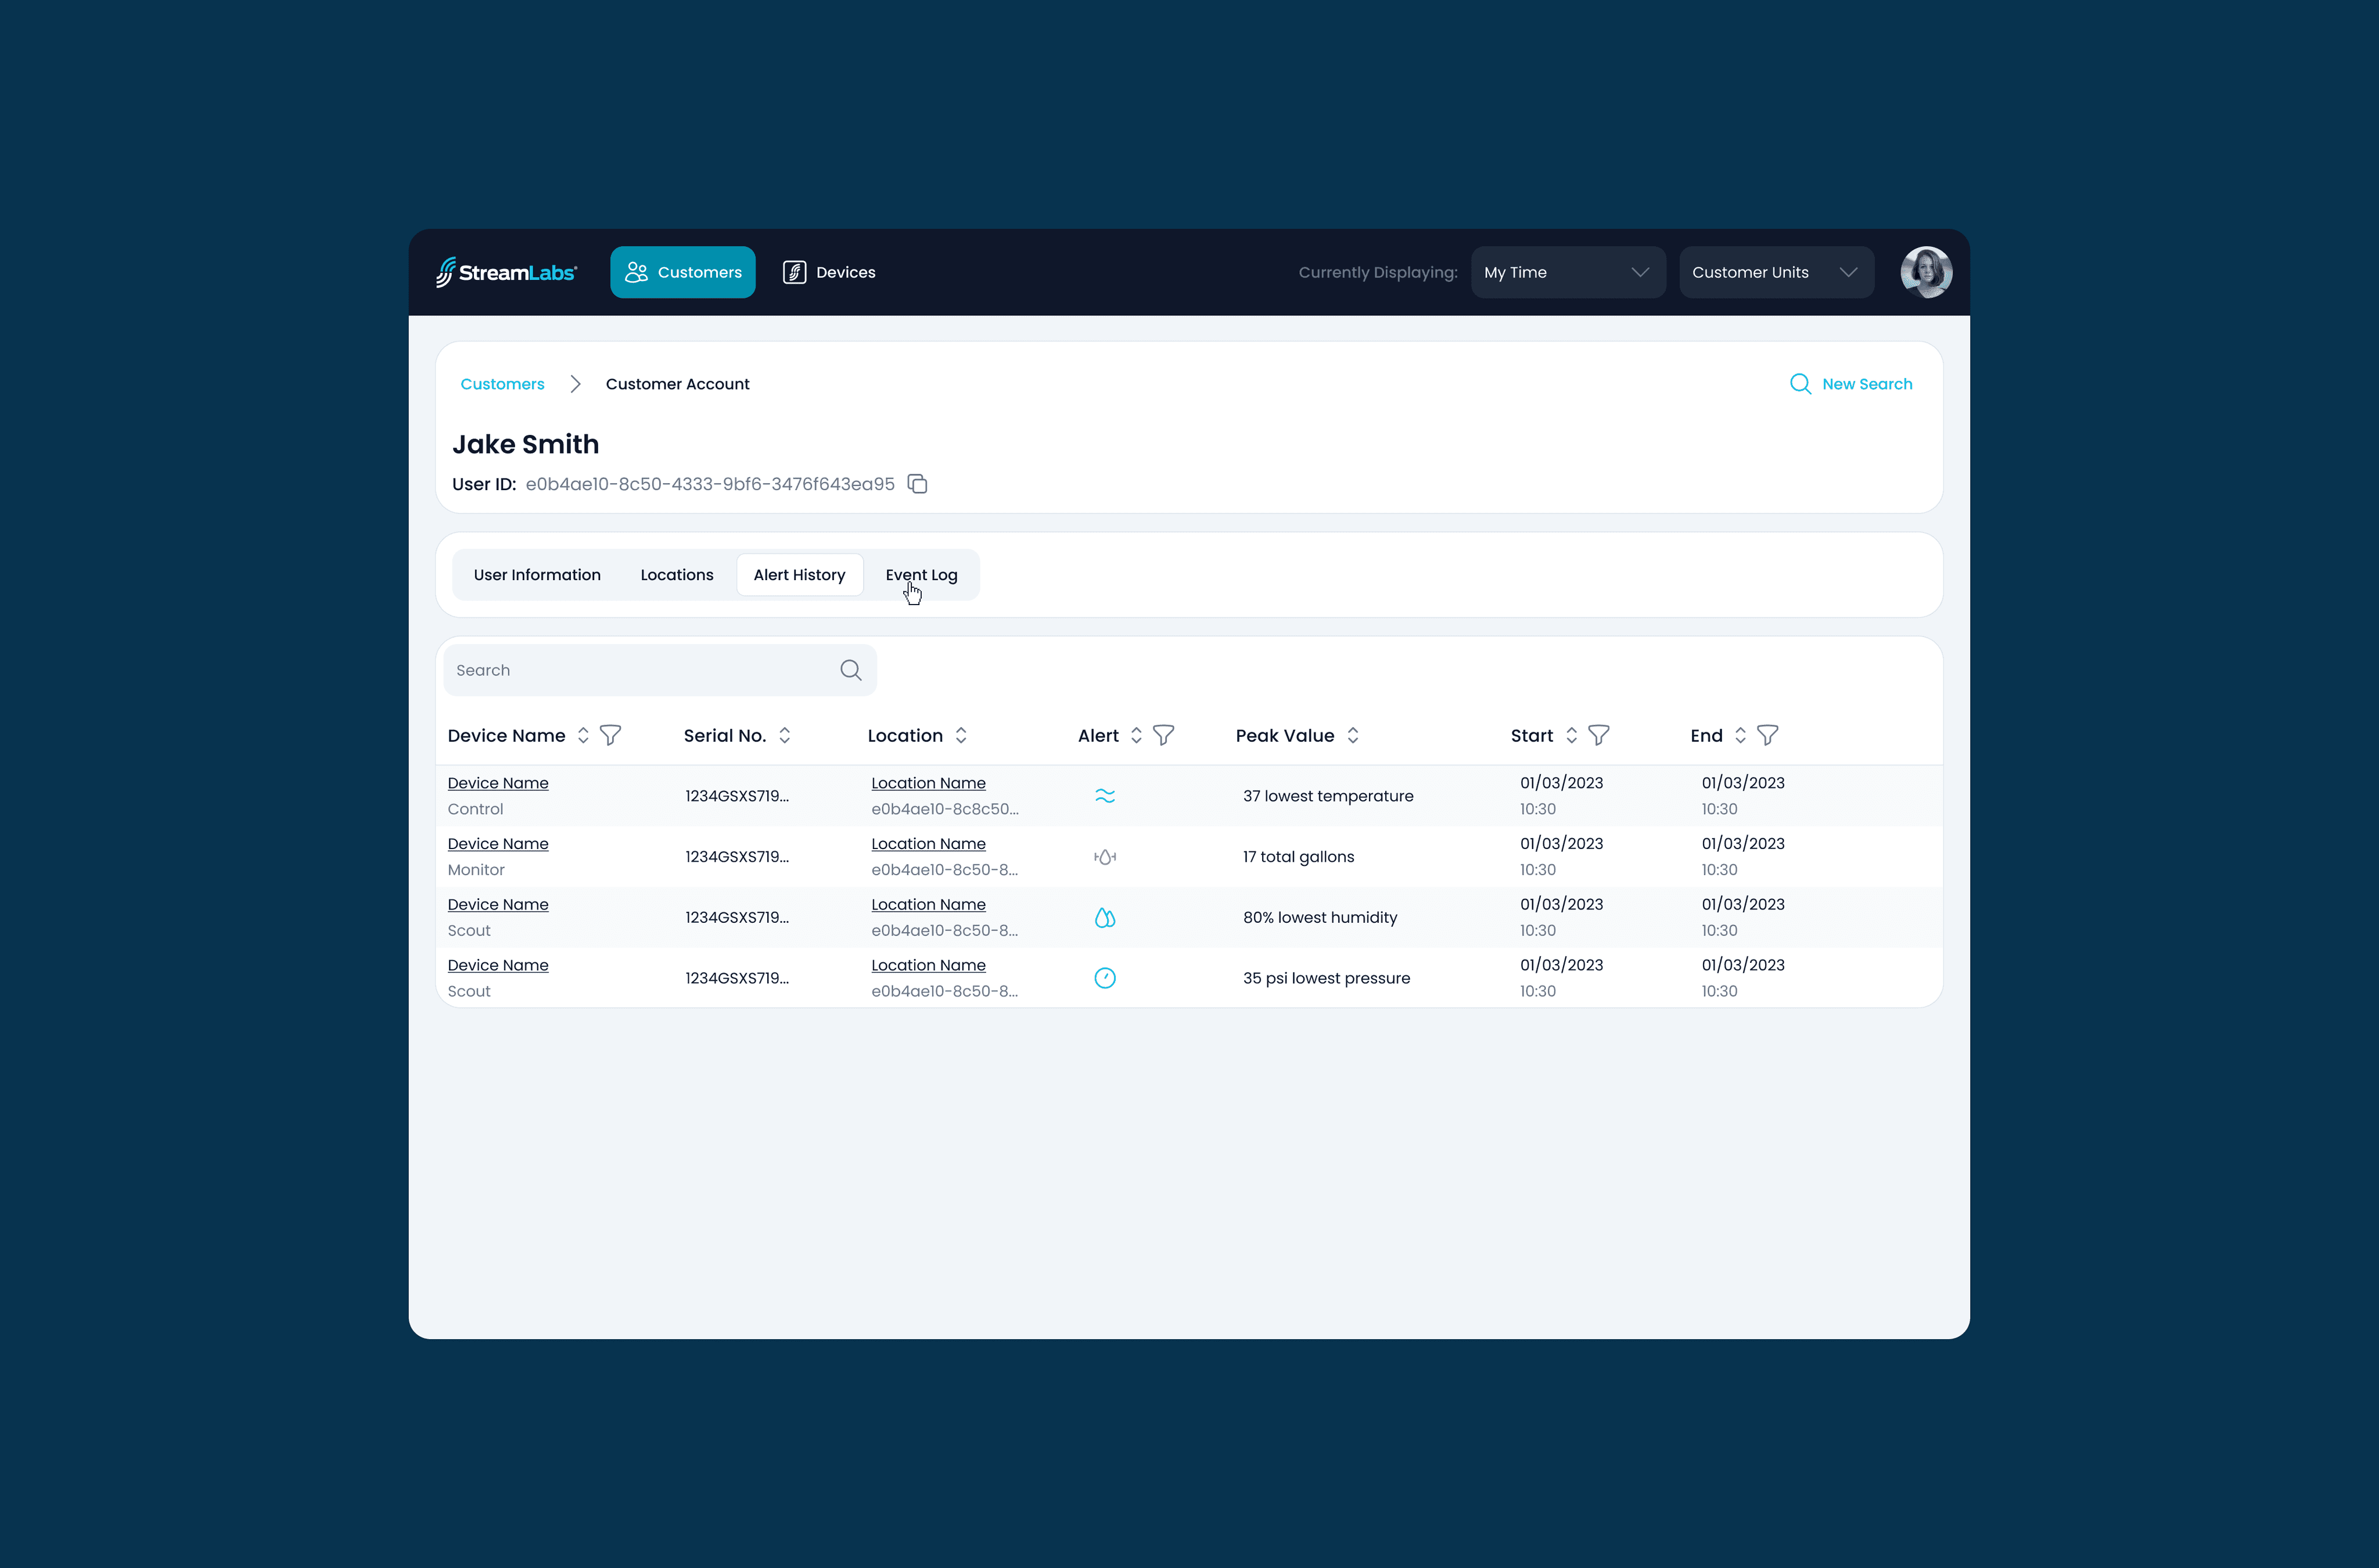Screen dimensions: 2379x1568
Task: Click the StreamLabs logo
Action: click(x=506, y=272)
